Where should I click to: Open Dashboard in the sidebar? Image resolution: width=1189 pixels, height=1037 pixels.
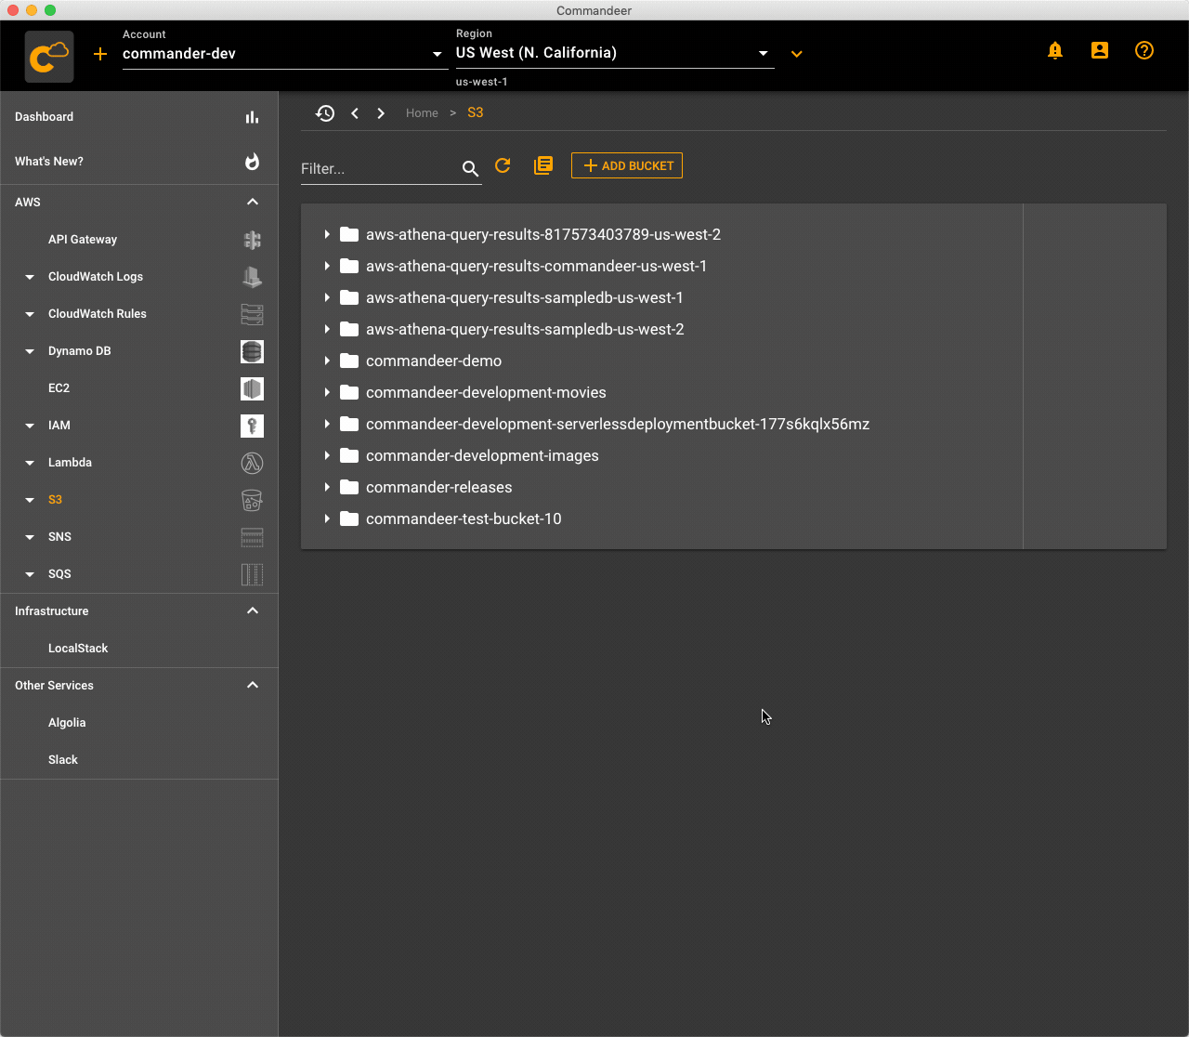click(45, 117)
